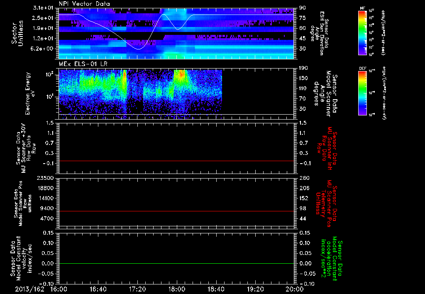Click the ergs/(cm**2-sr-sec-eV) units label
425x294 pixels.
[x=384, y=93]
